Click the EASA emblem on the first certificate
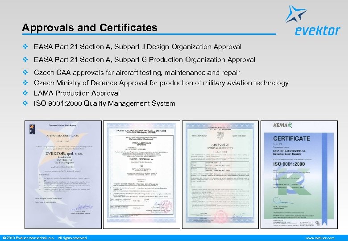348x241 pixels. tap(32, 129)
